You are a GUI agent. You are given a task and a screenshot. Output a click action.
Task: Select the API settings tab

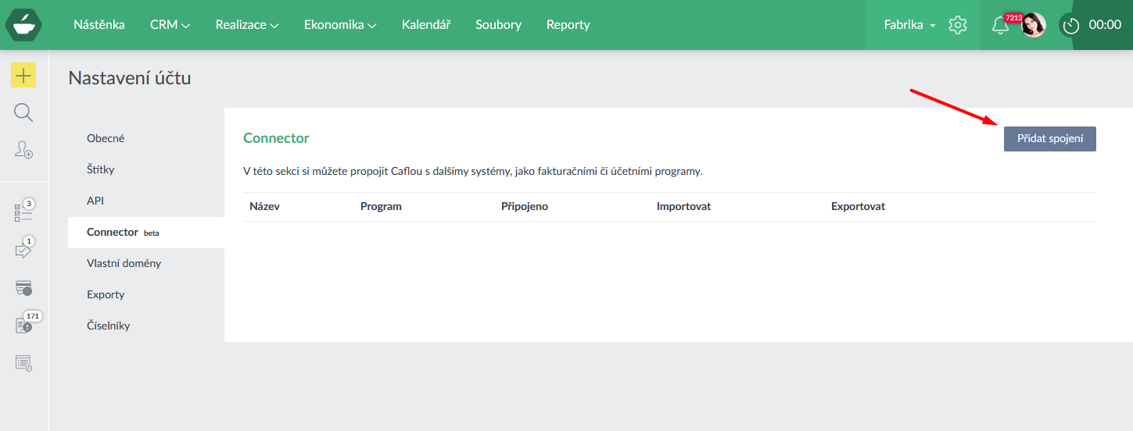click(95, 201)
